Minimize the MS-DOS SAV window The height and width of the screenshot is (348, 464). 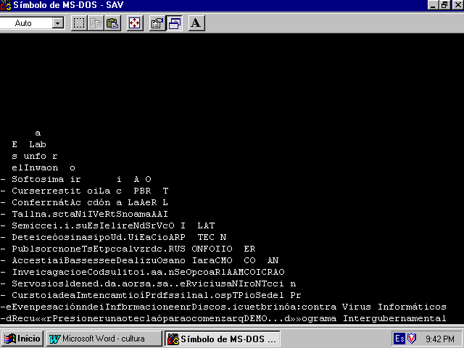pyautogui.click(x=433, y=5)
